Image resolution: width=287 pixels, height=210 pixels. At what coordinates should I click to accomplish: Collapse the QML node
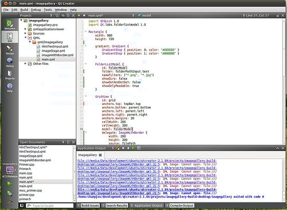tap(25, 37)
